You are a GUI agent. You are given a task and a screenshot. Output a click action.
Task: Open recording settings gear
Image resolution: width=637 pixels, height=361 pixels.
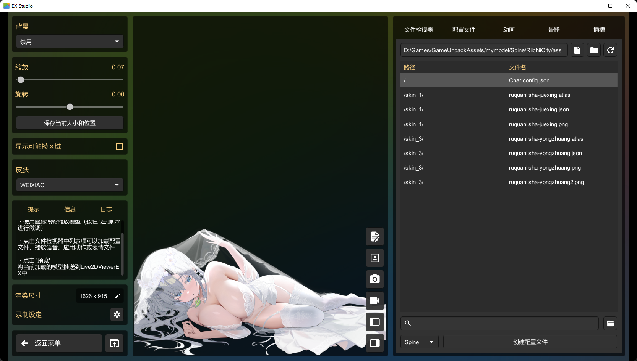coord(117,314)
